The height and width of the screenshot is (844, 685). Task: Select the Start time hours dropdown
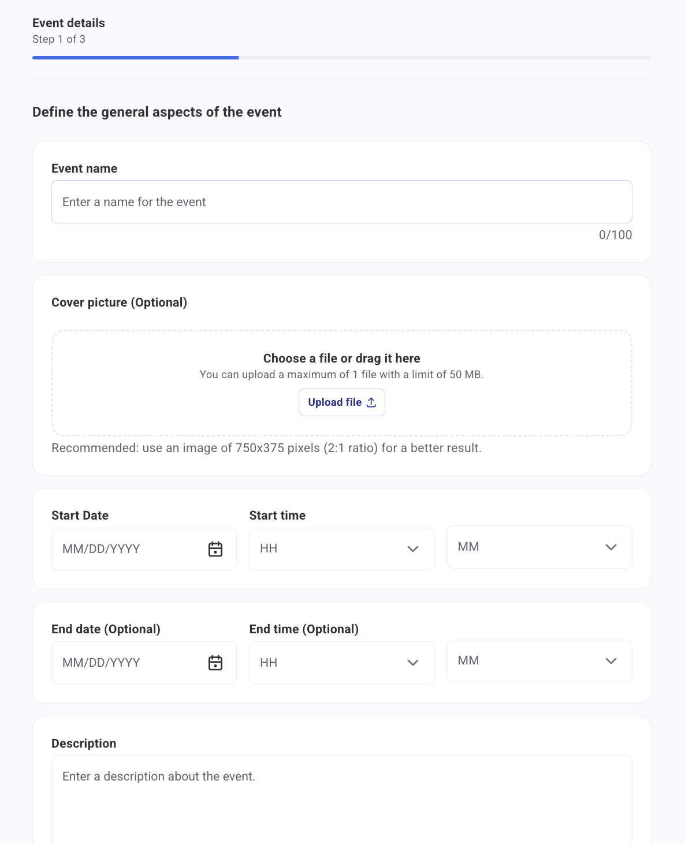coord(329,549)
